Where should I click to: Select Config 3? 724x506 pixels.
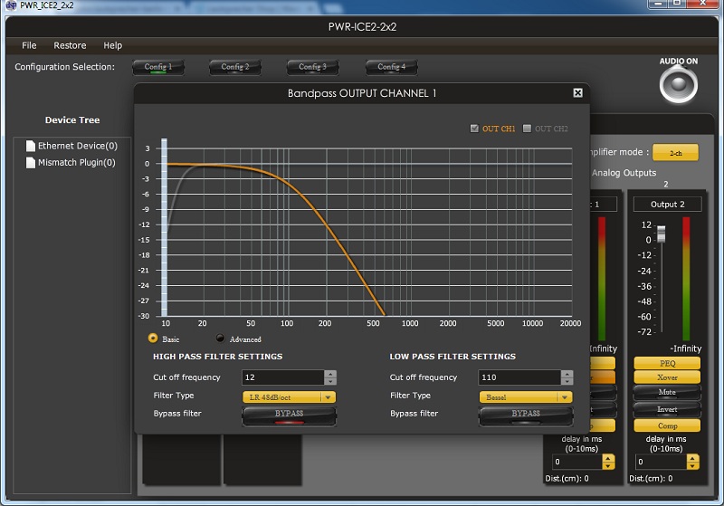coord(312,67)
